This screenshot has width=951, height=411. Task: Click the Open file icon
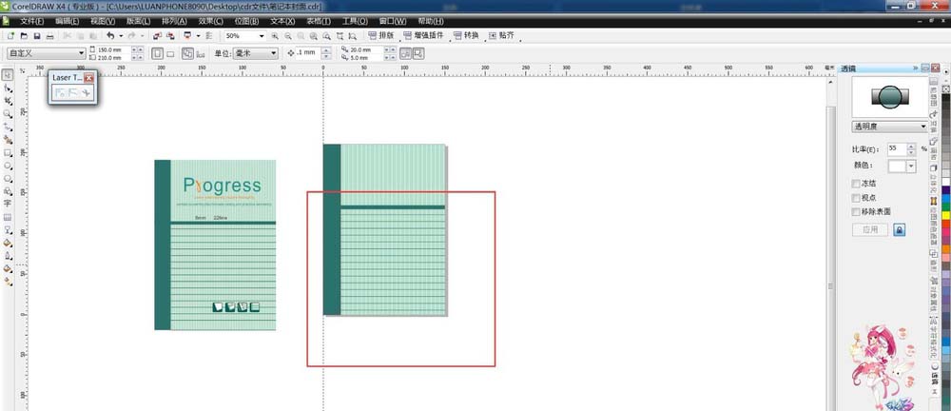click(24, 36)
